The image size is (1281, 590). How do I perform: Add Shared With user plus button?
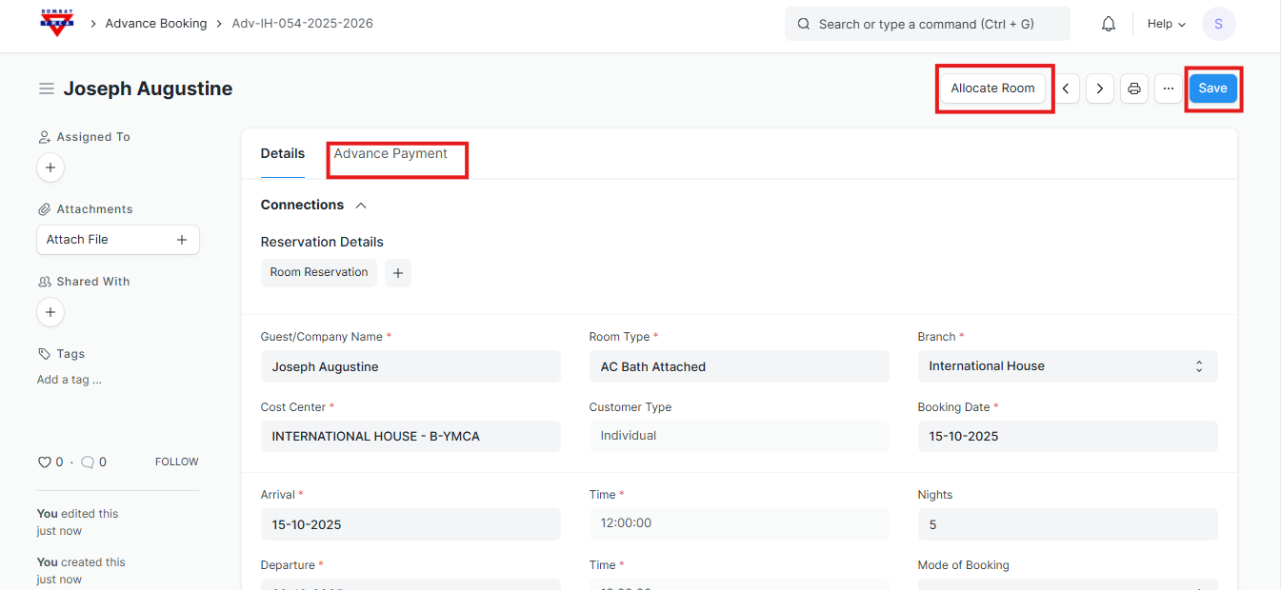click(x=50, y=312)
